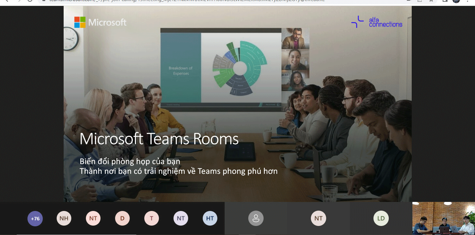The height and width of the screenshot is (235, 475).
Task: Select the pink NT avatar beside NH
Action: click(x=93, y=219)
